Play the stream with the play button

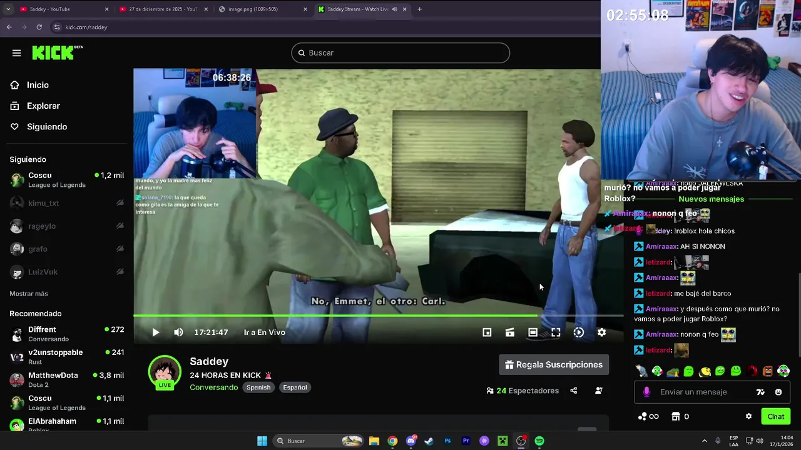[x=156, y=332]
